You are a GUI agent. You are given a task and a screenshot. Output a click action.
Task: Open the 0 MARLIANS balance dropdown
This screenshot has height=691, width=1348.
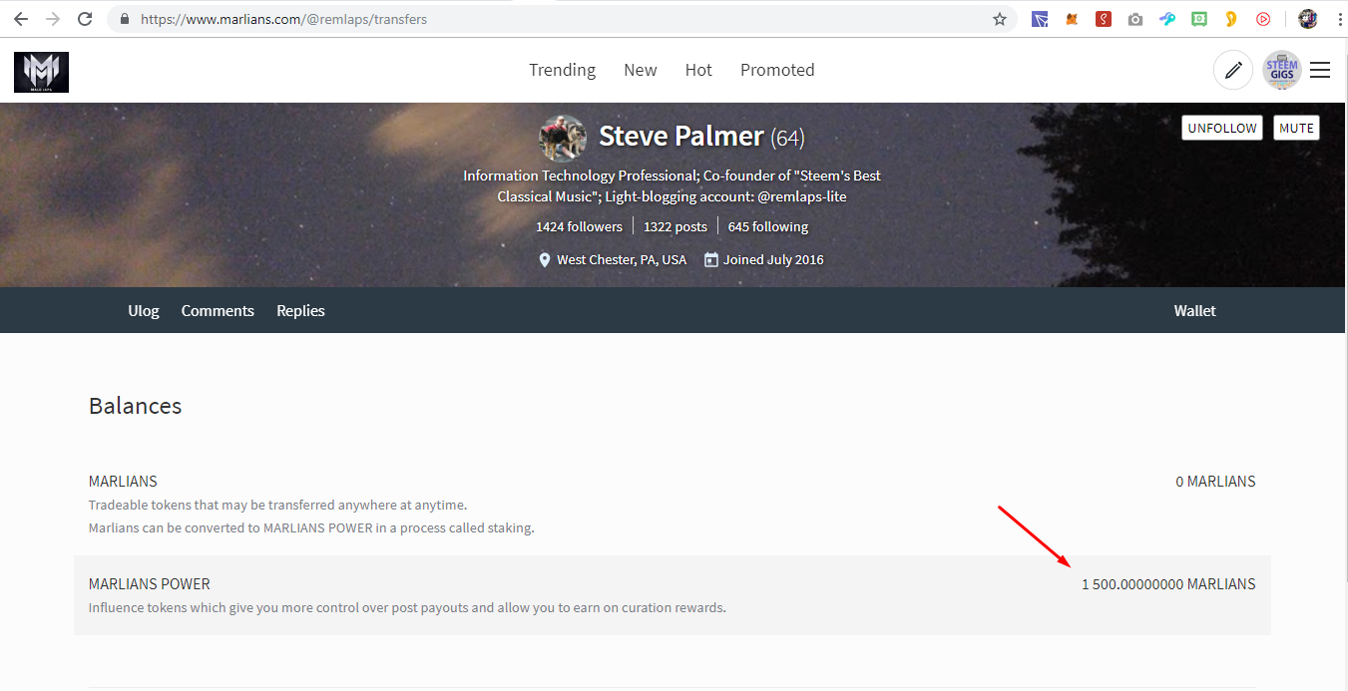pyautogui.click(x=1215, y=482)
